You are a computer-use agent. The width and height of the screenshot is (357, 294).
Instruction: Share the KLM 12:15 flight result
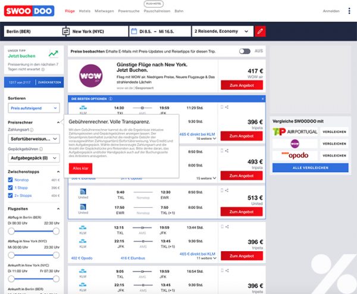pos(227,227)
